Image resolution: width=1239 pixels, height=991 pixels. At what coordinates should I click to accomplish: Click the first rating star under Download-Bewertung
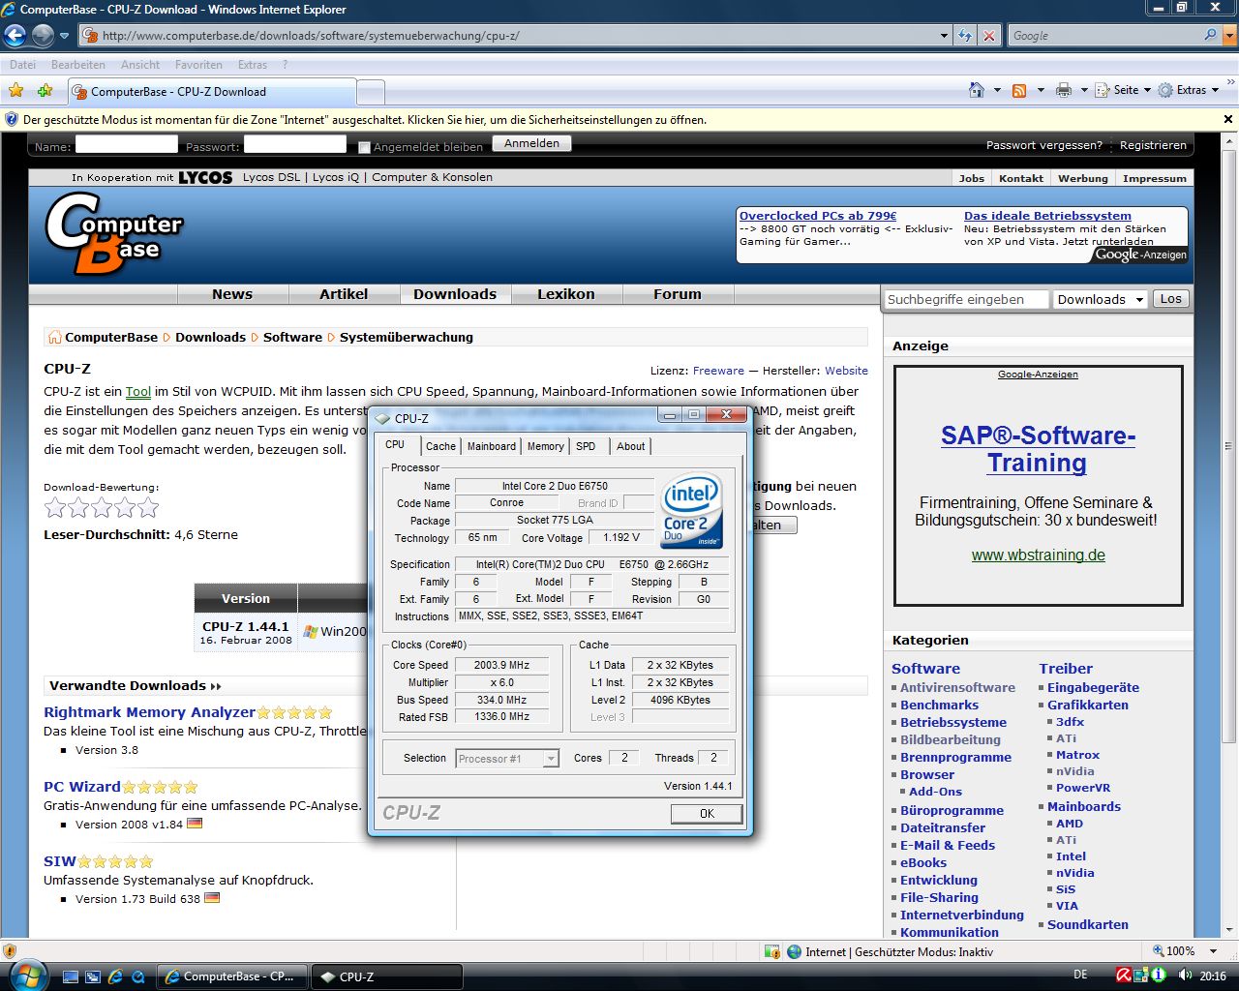tap(55, 508)
